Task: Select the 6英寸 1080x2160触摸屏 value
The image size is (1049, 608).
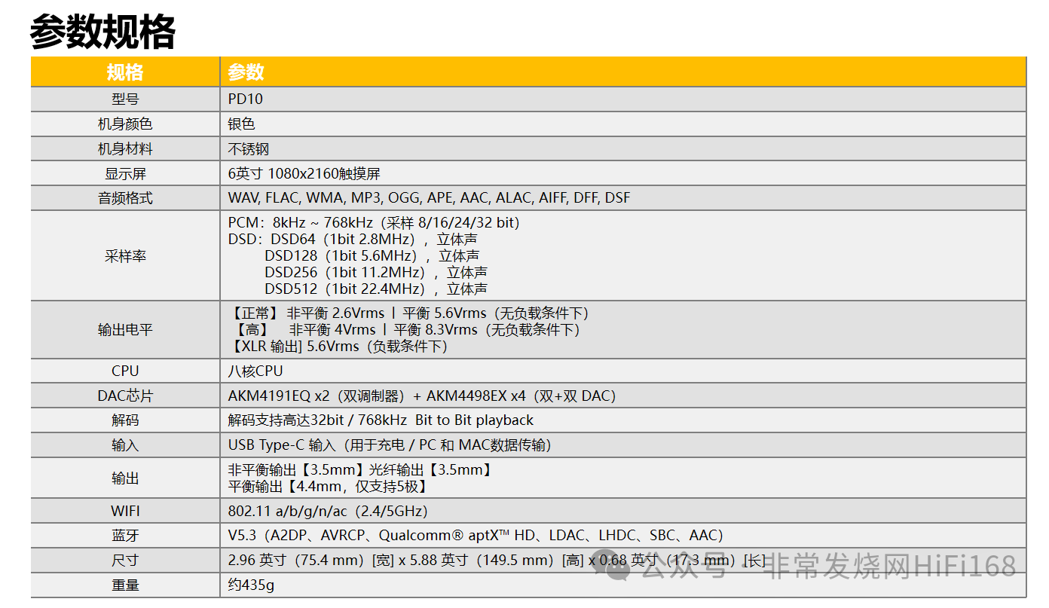Action: tap(304, 173)
